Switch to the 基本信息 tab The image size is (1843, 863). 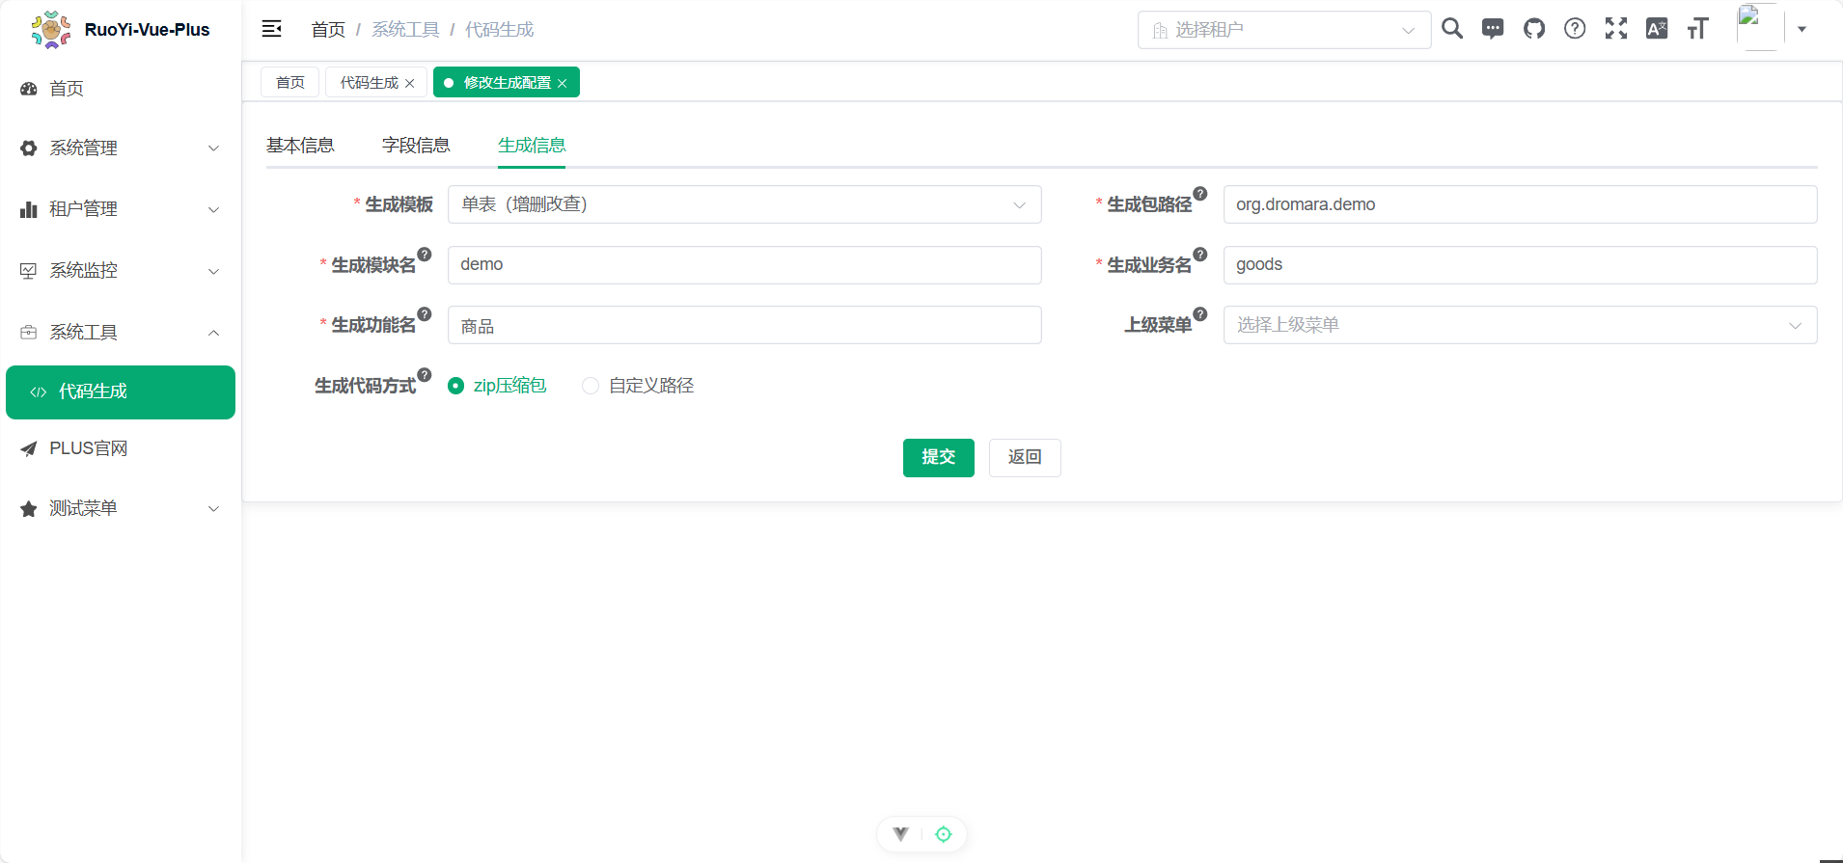point(300,146)
